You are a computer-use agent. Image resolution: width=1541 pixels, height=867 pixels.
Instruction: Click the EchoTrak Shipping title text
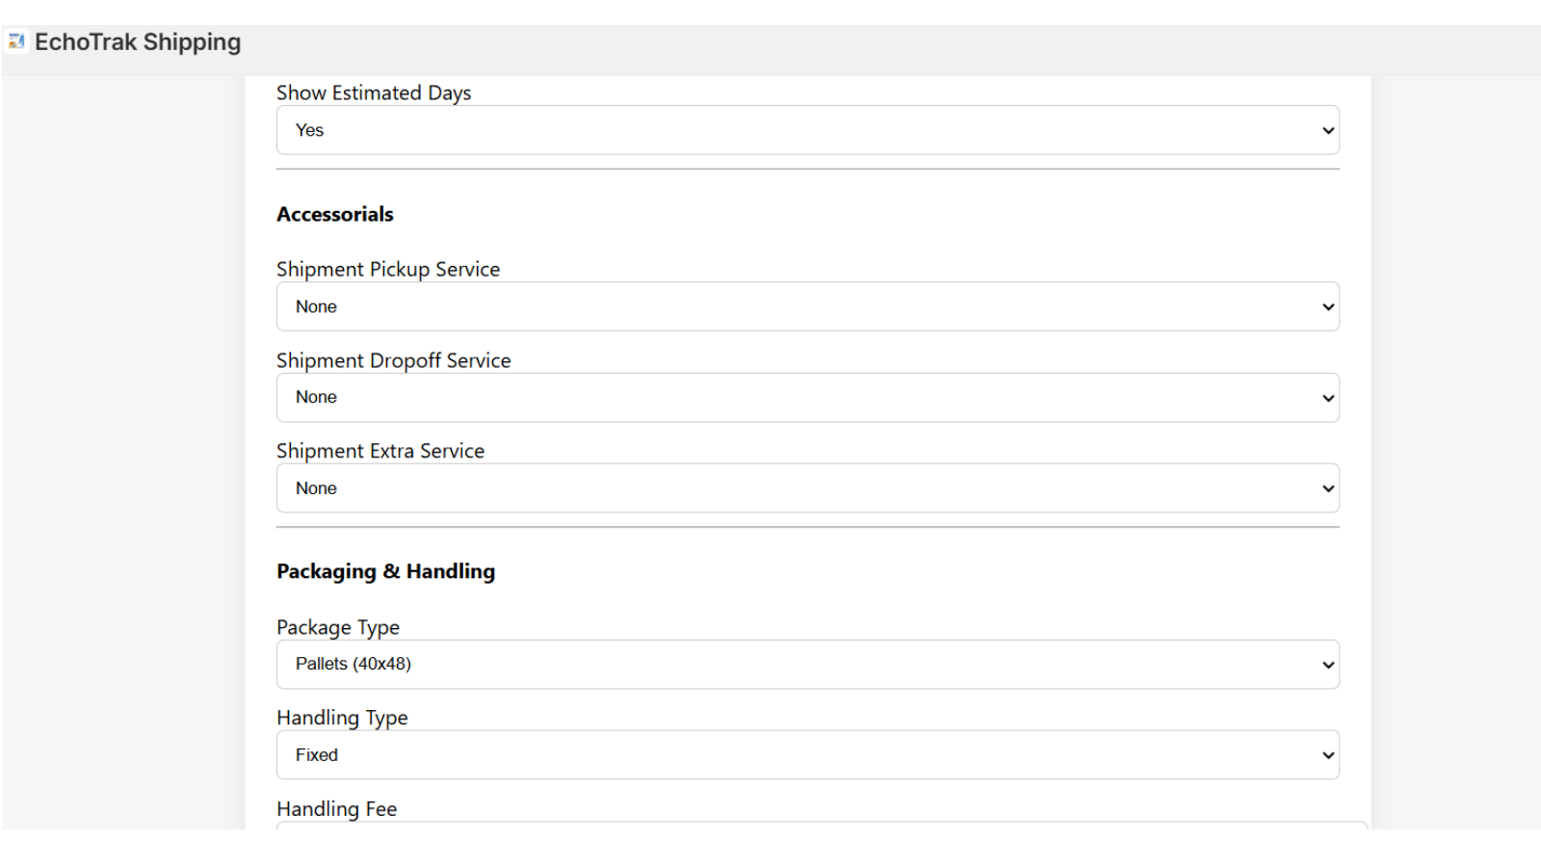point(138,41)
